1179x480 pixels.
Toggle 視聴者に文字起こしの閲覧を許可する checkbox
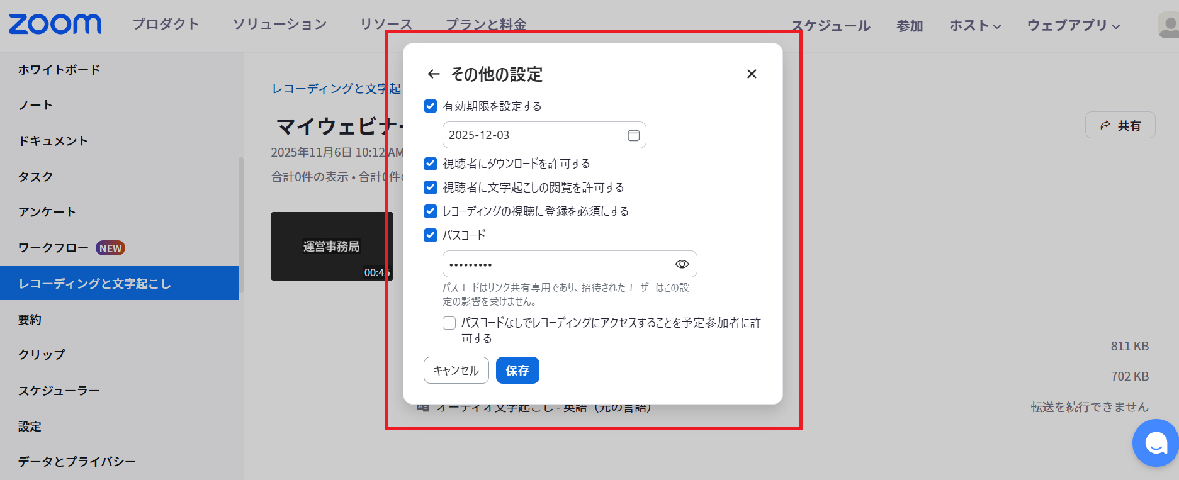[431, 187]
